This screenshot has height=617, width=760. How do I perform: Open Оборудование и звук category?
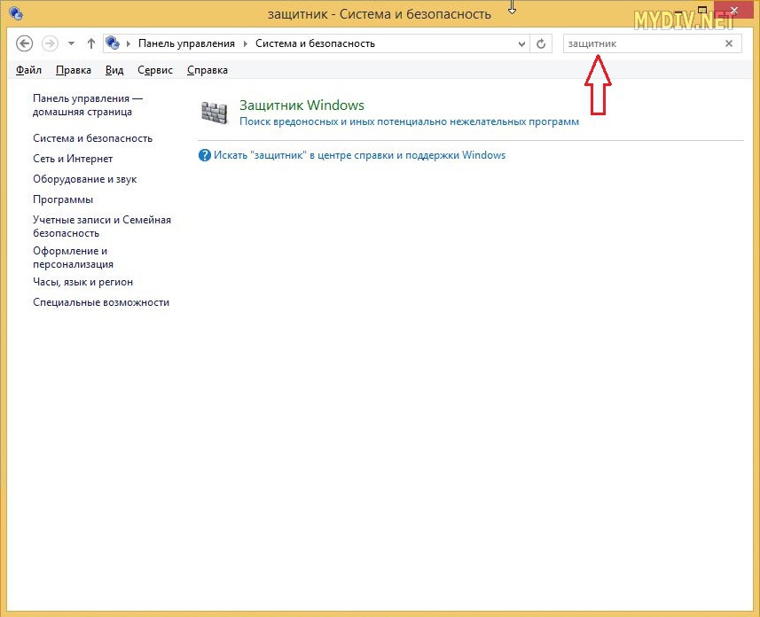pos(85,179)
